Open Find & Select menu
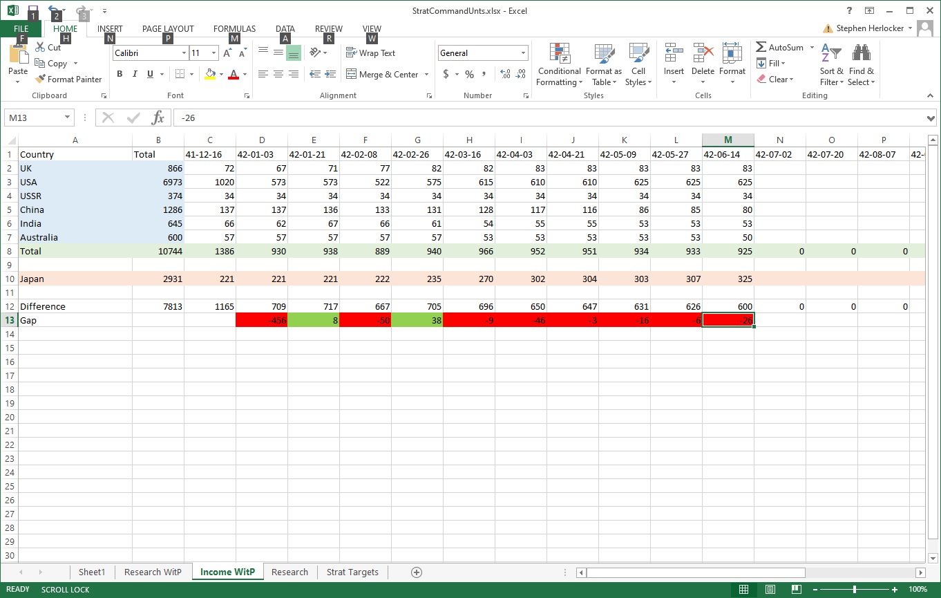 pos(862,65)
